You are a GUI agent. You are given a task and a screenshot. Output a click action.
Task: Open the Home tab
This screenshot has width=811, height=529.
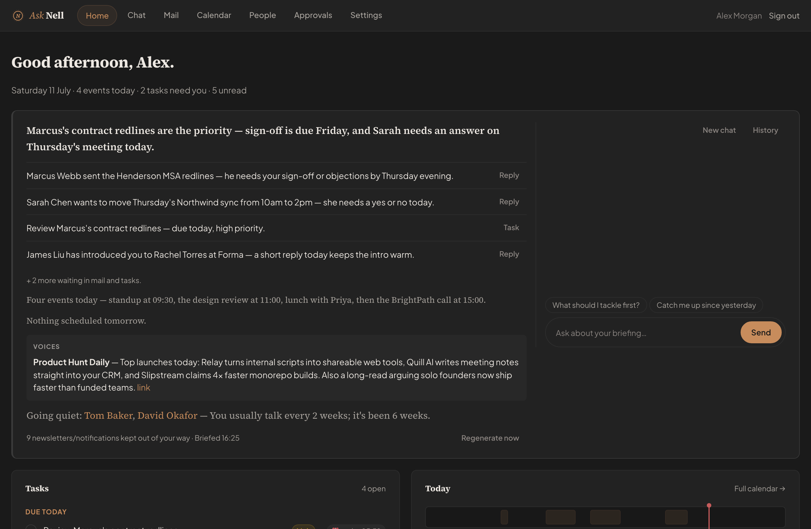coord(97,16)
